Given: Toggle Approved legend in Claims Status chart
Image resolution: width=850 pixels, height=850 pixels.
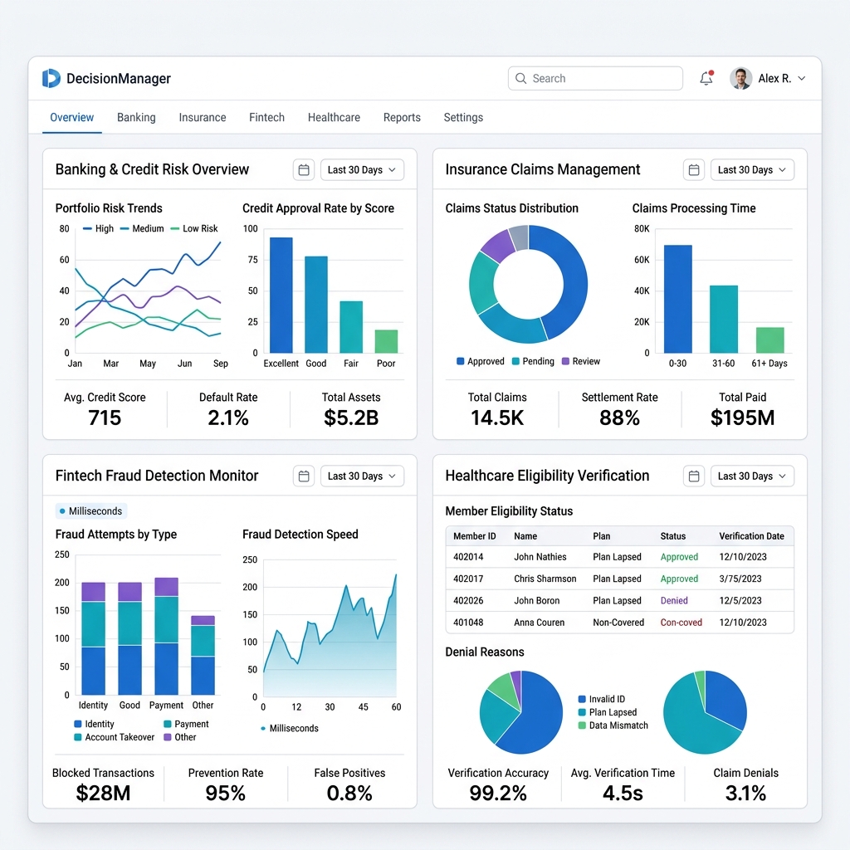Looking at the screenshot, I should (481, 362).
